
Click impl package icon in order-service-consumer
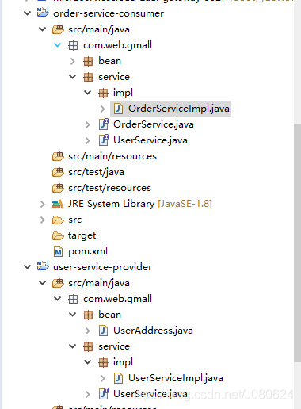(x=103, y=93)
